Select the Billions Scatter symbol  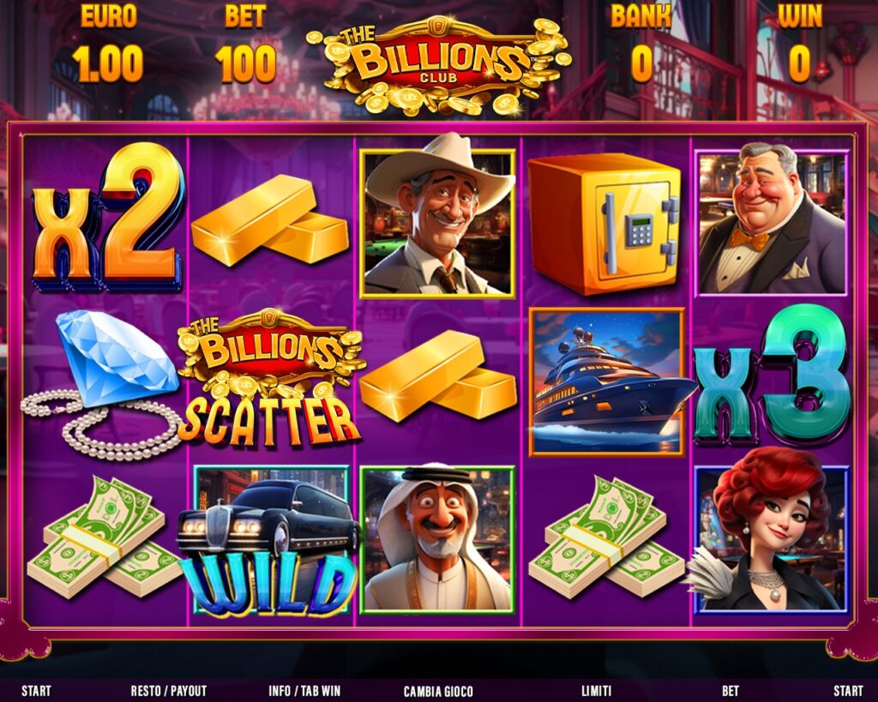[271, 380]
